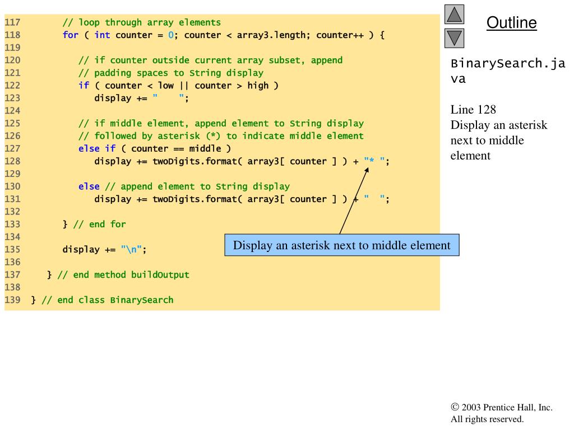Click the display += "\n" statement

click(104, 249)
